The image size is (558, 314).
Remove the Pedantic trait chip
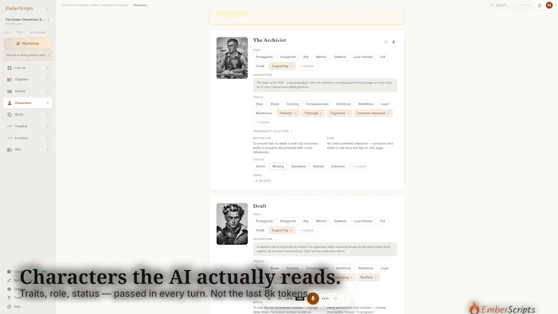click(295, 113)
